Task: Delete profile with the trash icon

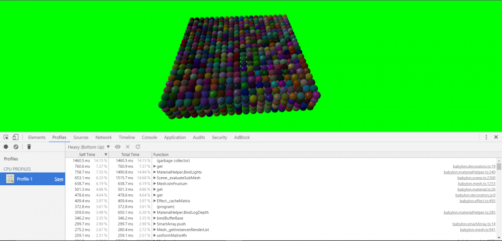Action: [x=29, y=147]
